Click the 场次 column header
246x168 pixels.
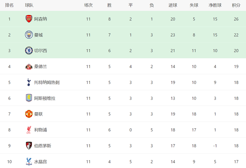(x=88, y=5)
